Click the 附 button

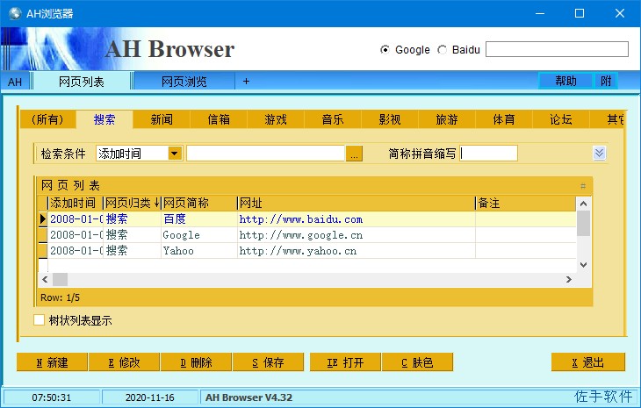[606, 81]
